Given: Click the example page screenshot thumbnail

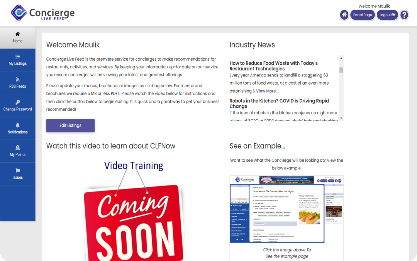Looking at the screenshot, I should (286, 209).
